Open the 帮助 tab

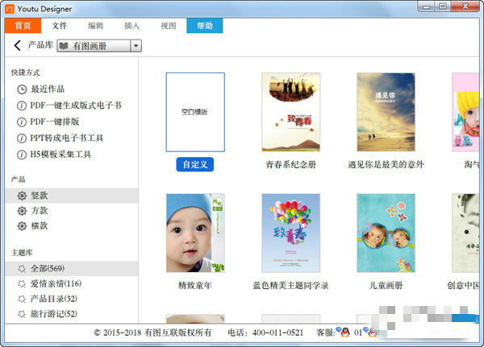tap(205, 25)
